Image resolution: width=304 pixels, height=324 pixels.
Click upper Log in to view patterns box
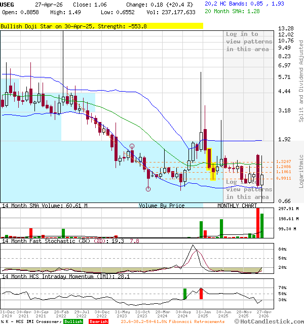[248, 42]
